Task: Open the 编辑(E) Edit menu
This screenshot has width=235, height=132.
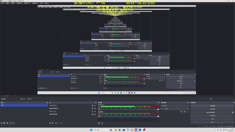Action: [8, 3]
